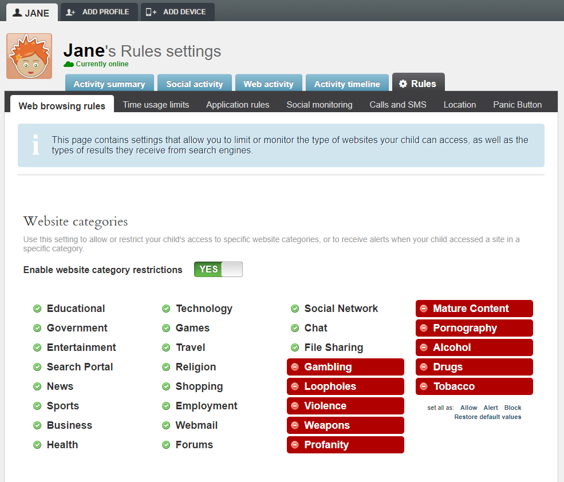Image resolution: width=564 pixels, height=482 pixels.
Task: Select the Panic Button tab
Action: pyautogui.click(x=517, y=105)
